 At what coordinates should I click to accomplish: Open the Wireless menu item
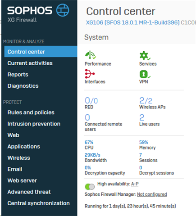tap(19, 158)
